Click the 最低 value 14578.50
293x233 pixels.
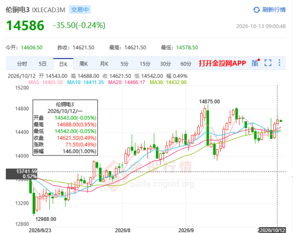187,47
